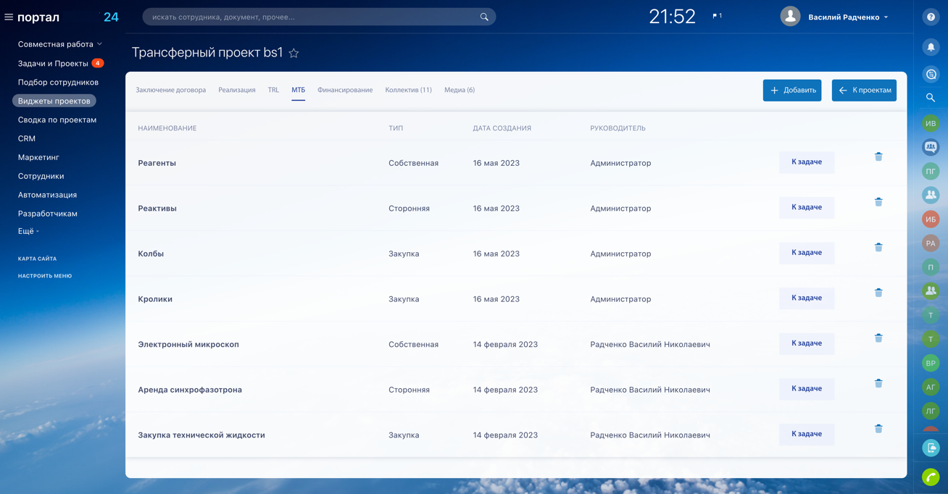The image size is (948, 494).
Task: Open the Настроить меню link
Action: (x=45, y=276)
